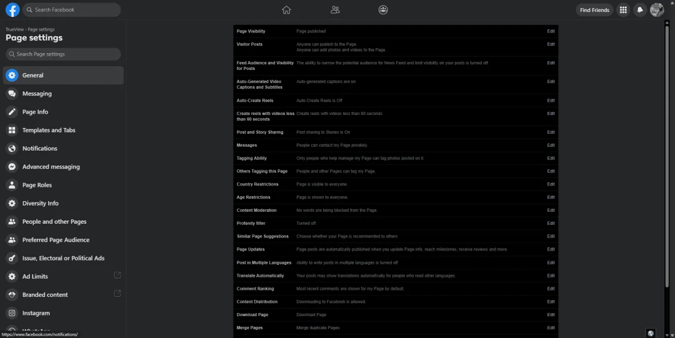Select the Advanced messaging messenger icon
This screenshot has width=675, height=338.
pos(12,167)
